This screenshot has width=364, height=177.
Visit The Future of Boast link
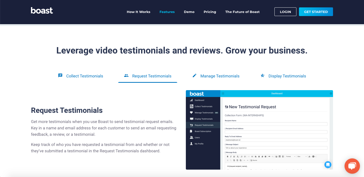point(242,12)
